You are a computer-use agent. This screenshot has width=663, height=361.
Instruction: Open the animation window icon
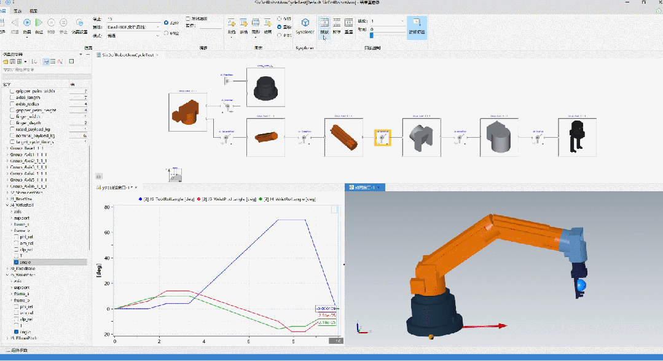coord(268,22)
